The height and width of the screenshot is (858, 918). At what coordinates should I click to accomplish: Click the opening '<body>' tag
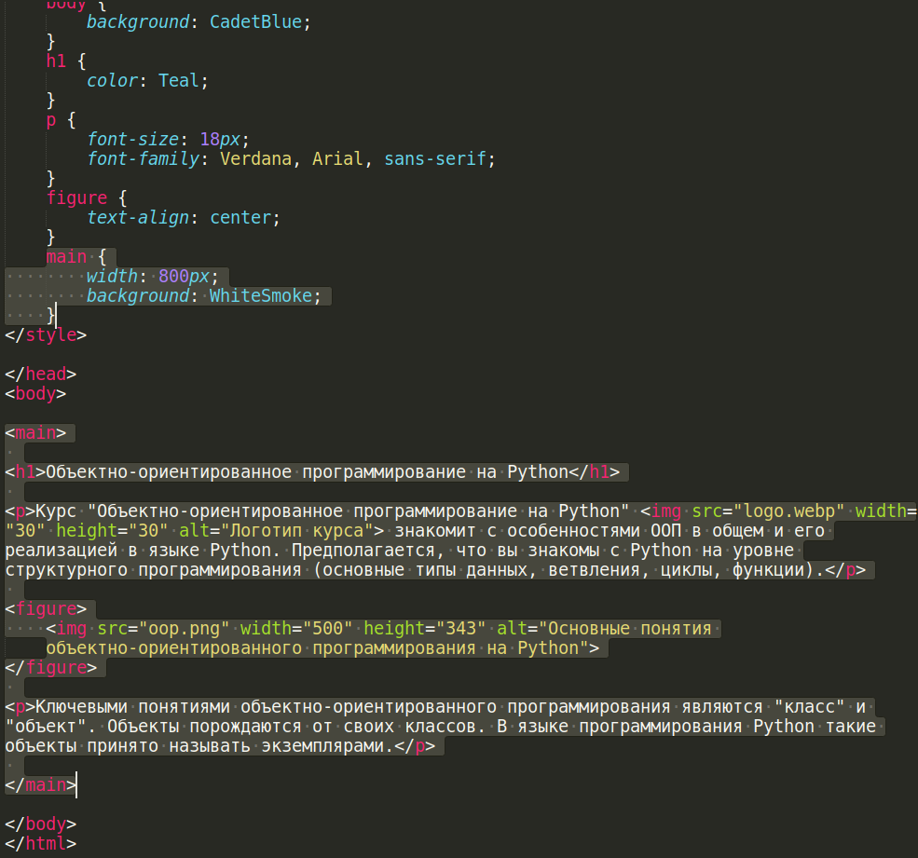[x=35, y=393]
